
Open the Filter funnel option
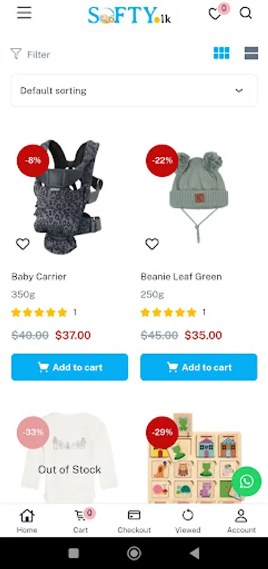click(30, 54)
